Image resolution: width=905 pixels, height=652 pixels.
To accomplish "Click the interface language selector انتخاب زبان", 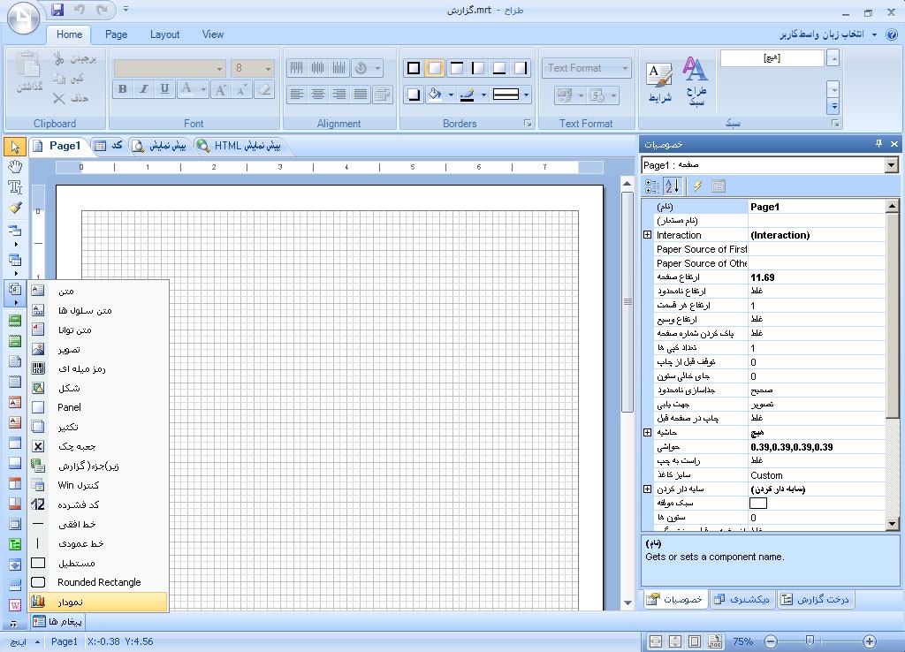I will coord(828,34).
